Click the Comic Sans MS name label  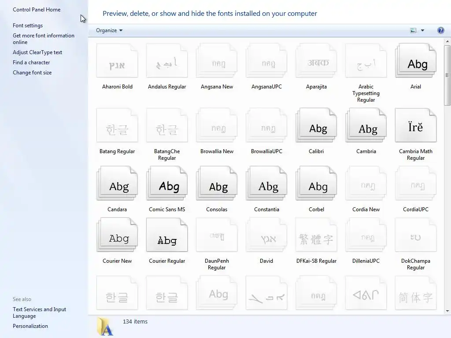click(167, 209)
